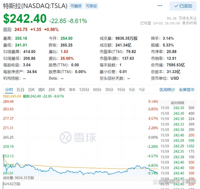Click the trade row with volume 1302

pyautogui.click(x=177, y=146)
